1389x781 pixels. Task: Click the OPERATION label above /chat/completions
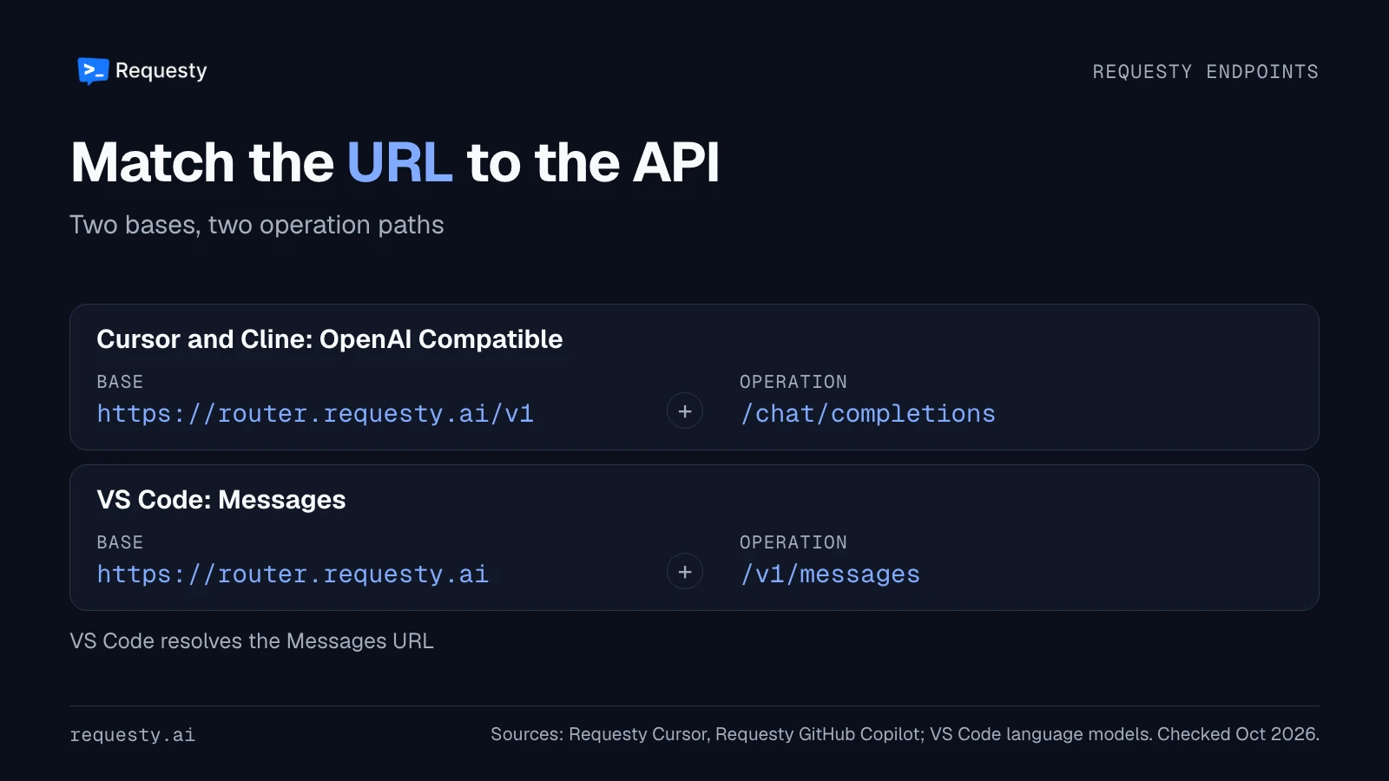tap(793, 382)
